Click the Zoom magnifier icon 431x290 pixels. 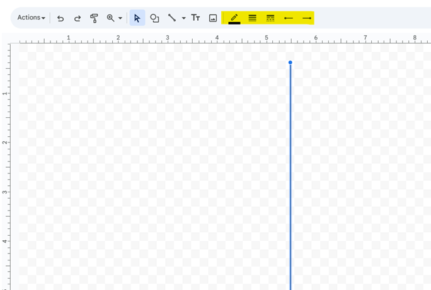(x=110, y=18)
